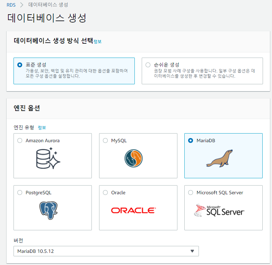Select the 표준 생성 radio button
272x265 pixels.
pyautogui.click(x=20, y=65)
